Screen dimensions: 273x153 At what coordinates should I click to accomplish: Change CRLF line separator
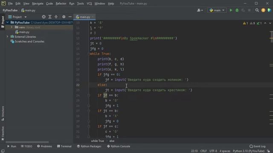(x=203, y=151)
